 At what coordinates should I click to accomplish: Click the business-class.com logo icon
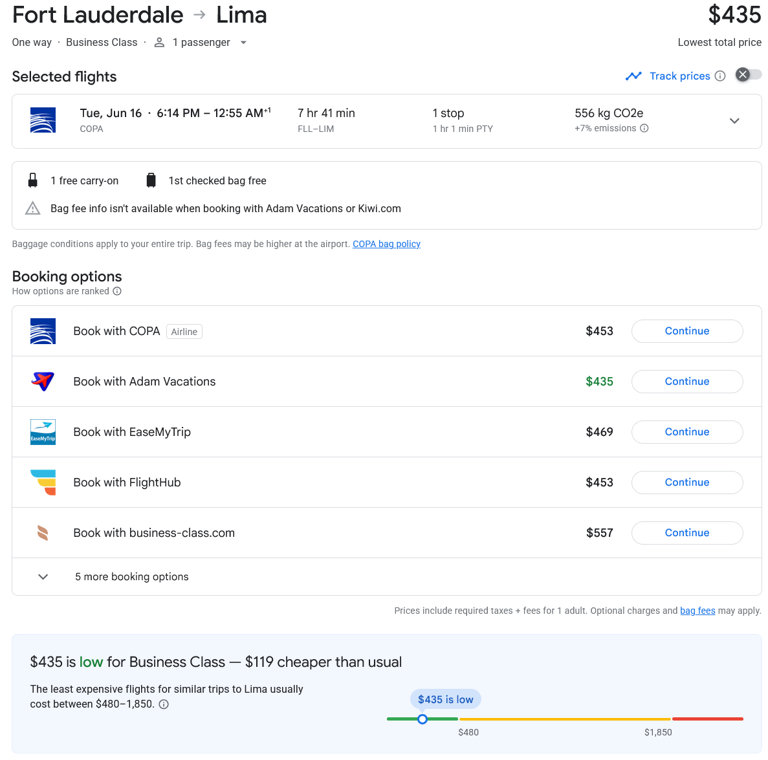pyautogui.click(x=43, y=533)
